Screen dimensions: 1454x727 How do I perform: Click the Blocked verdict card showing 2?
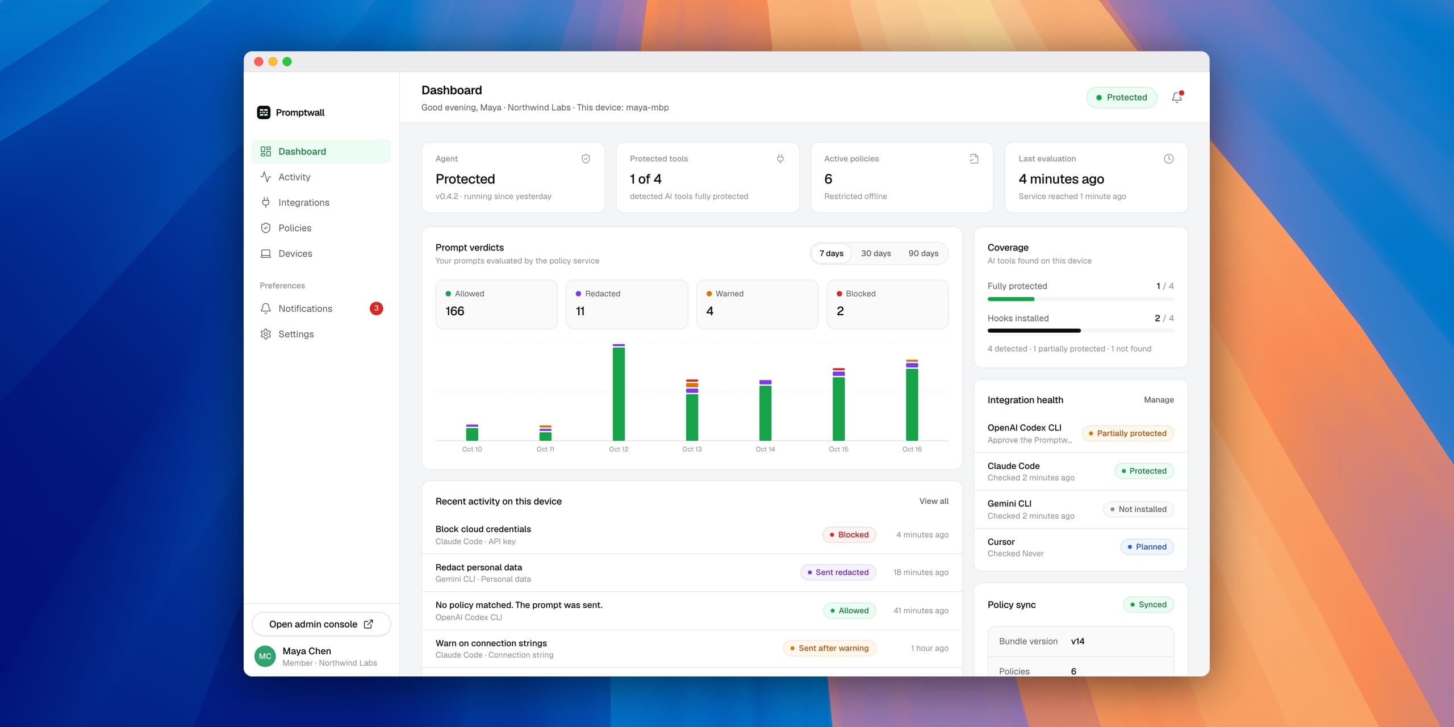887,304
